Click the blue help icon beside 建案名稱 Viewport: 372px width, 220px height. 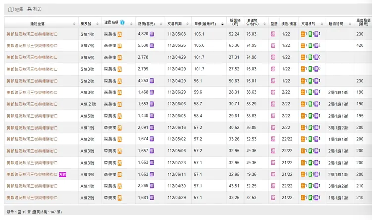pos(122,23)
